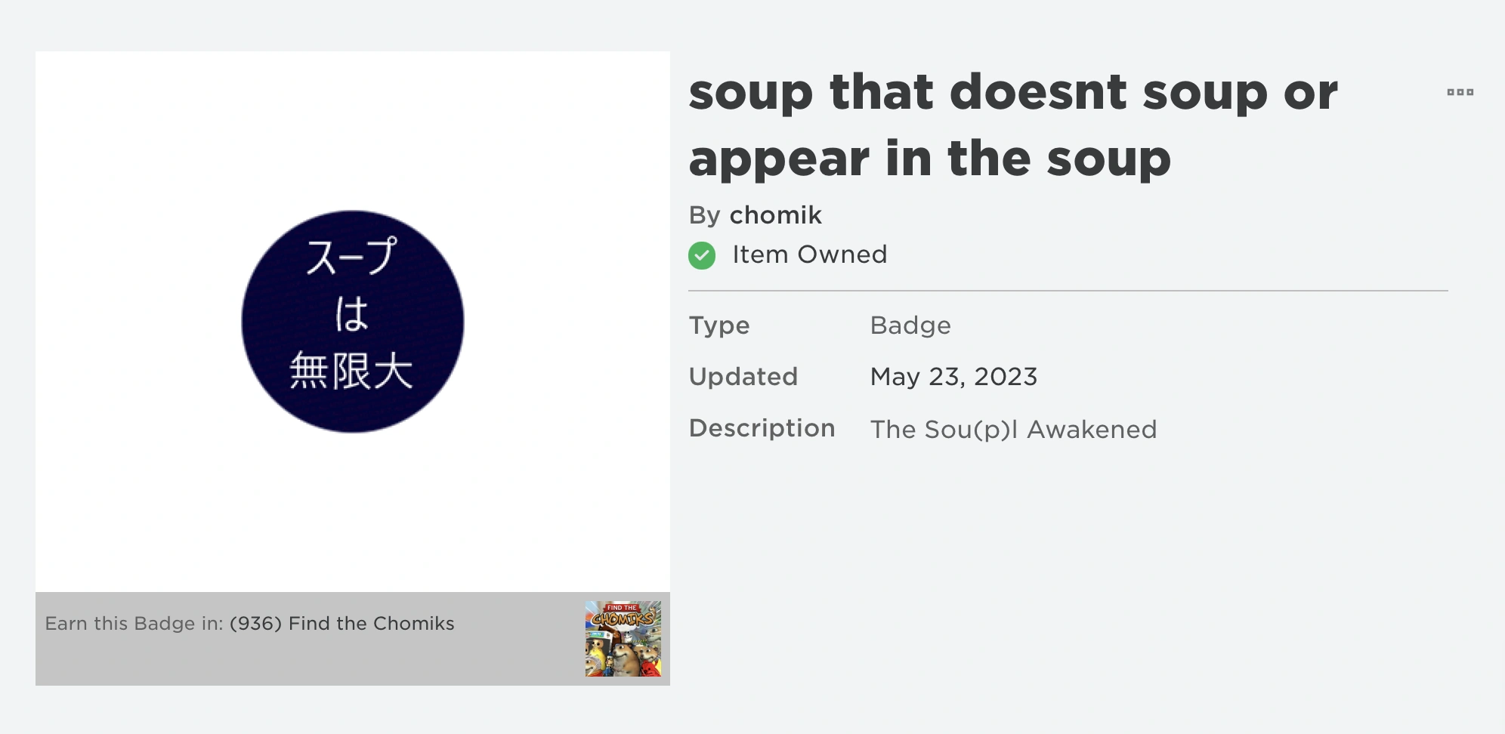Click the Type row labeled Badge
The height and width of the screenshot is (734, 1505).
(910, 325)
